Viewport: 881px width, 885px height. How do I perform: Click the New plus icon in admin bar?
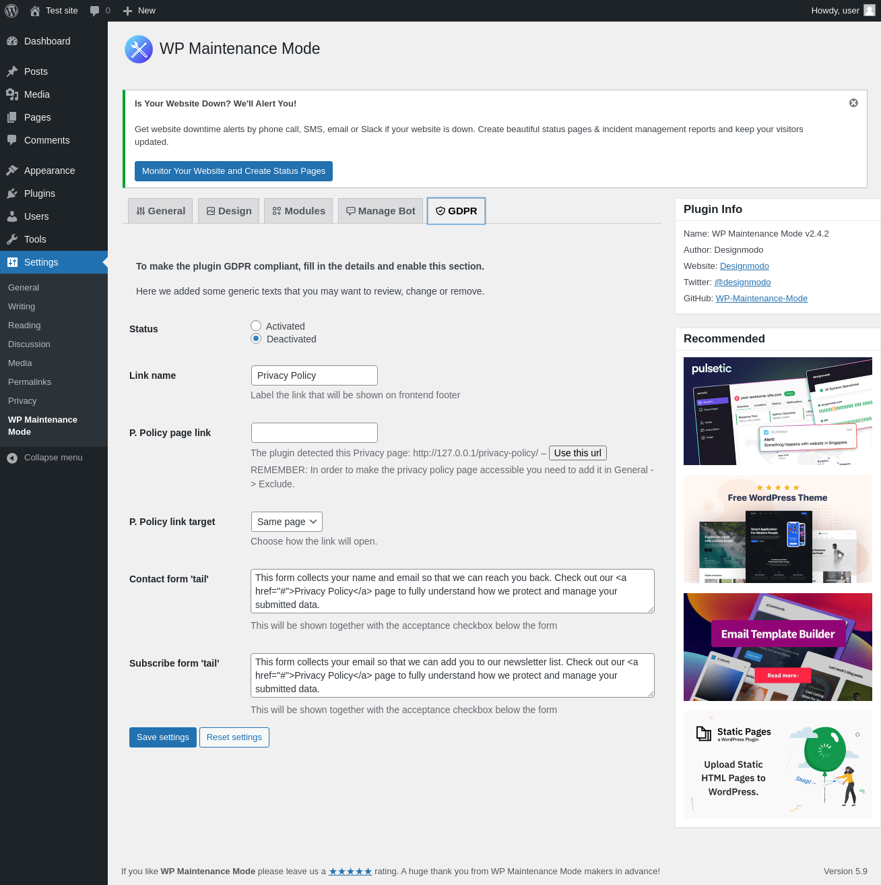click(x=127, y=11)
